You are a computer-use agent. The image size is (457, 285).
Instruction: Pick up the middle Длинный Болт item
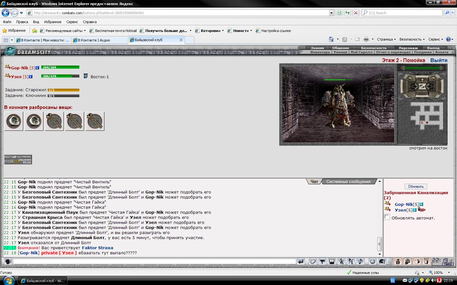click(75, 121)
